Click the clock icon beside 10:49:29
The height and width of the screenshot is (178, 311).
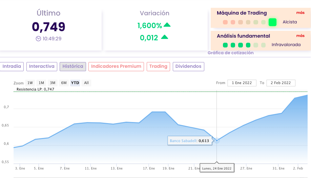[x=38, y=39]
